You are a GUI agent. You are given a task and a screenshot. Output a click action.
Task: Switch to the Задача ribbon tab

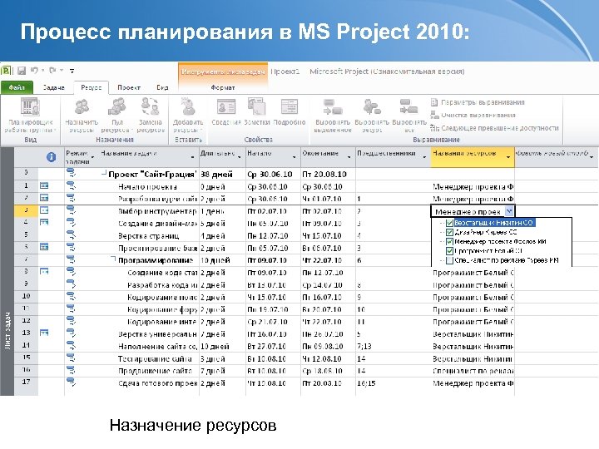53,87
